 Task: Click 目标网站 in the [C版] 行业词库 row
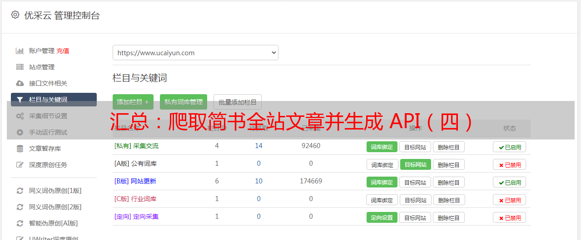[x=416, y=200]
